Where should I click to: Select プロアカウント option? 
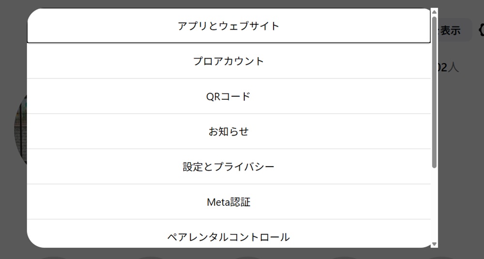point(228,61)
